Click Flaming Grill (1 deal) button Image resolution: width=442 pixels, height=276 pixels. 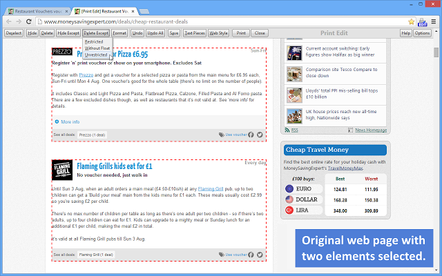[x=96, y=255]
